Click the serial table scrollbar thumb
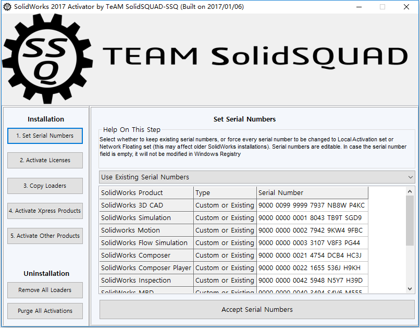 (x=410, y=221)
